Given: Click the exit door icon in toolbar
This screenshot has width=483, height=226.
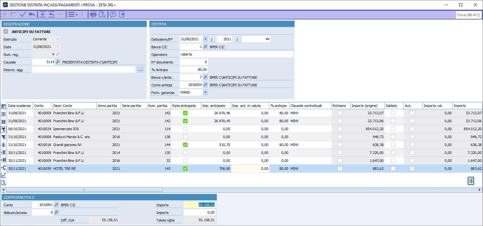Looking at the screenshot, I should click(x=122, y=14).
